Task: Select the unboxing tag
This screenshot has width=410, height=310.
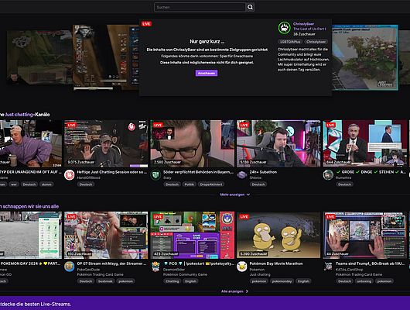Action: [x=364, y=281]
